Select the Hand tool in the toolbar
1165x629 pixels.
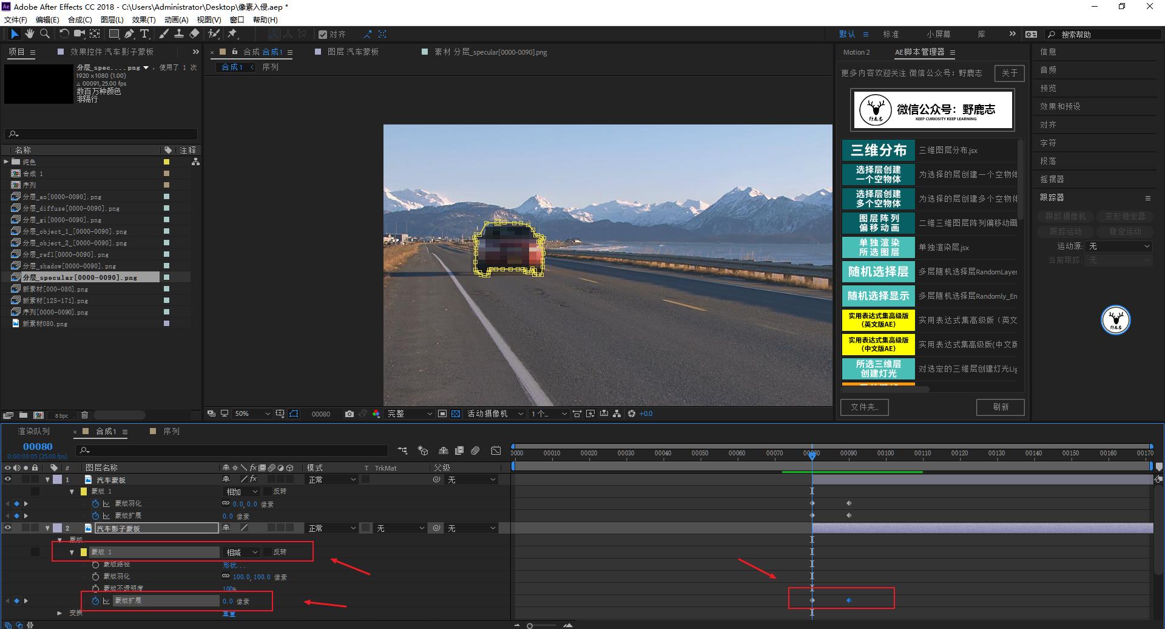pos(29,34)
